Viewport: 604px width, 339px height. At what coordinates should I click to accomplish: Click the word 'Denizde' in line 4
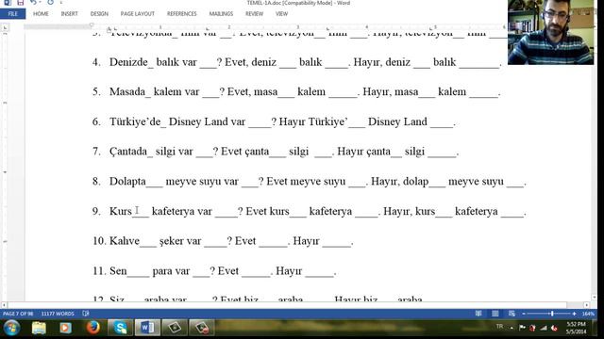click(128, 62)
